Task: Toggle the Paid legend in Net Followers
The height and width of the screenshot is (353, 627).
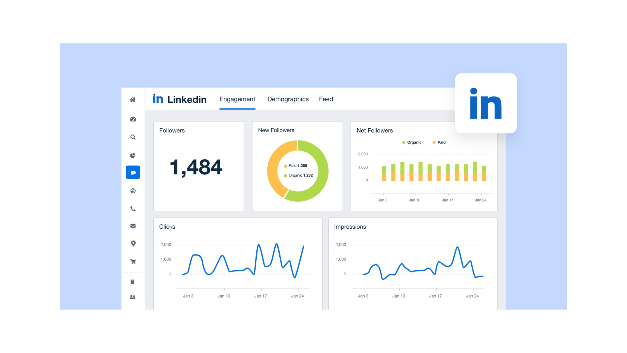Action: (439, 142)
